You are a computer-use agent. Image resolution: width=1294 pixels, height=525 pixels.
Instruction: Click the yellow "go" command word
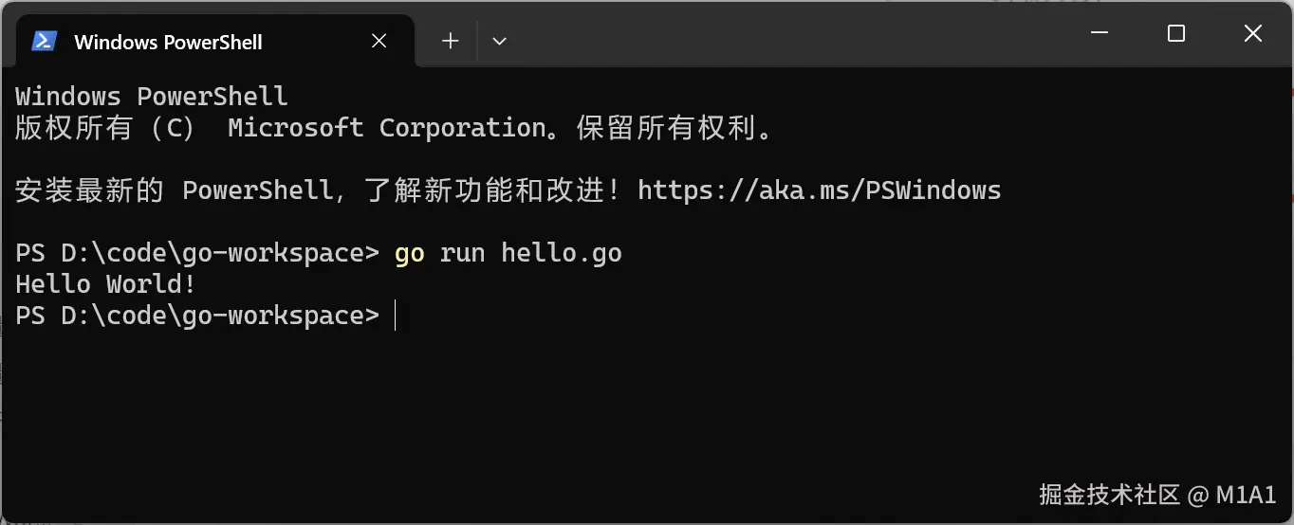[x=409, y=253]
